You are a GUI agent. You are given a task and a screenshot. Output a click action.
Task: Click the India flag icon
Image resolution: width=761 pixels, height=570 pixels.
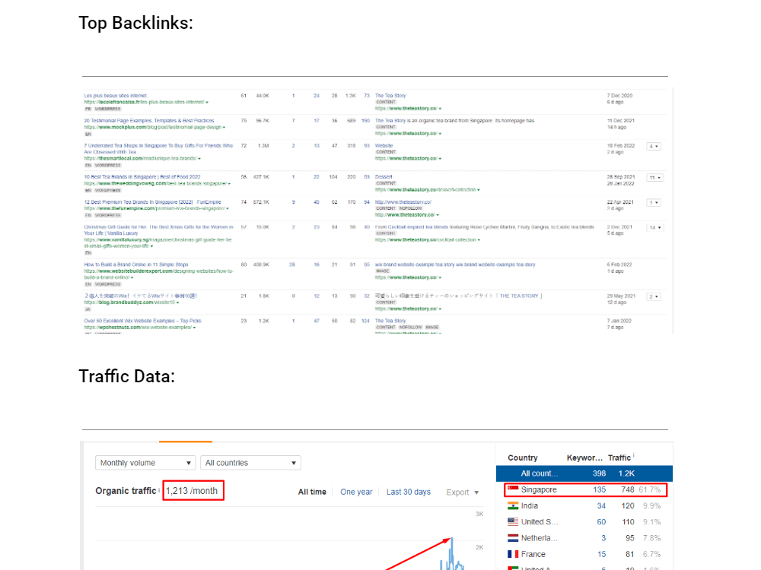coord(512,505)
